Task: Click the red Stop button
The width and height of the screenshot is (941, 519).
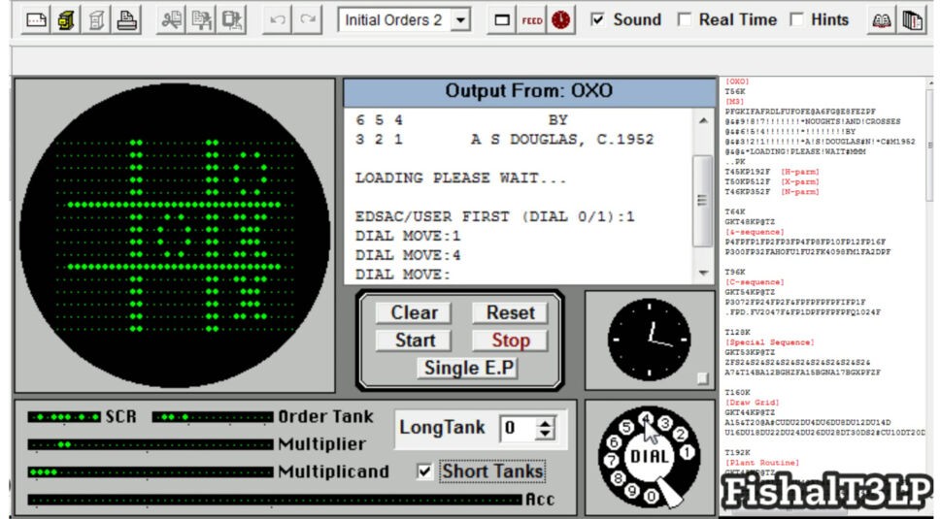Action: [x=510, y=340]
